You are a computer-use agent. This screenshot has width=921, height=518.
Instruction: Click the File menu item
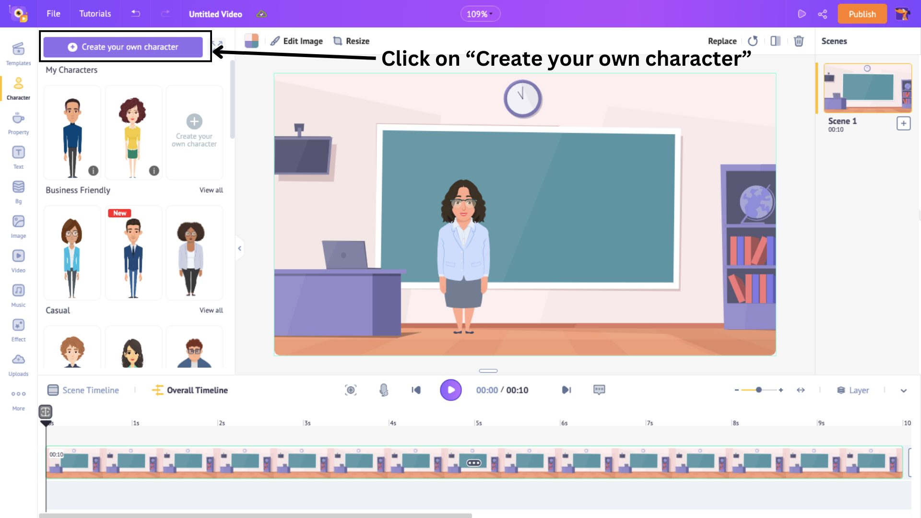(54, 14)
